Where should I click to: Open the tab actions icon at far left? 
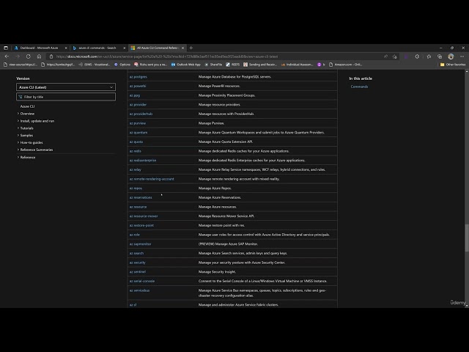(6, 48)
